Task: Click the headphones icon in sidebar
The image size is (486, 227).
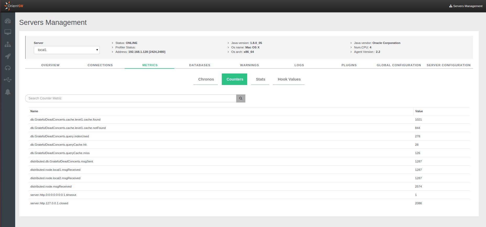Action: click(8, 68)
